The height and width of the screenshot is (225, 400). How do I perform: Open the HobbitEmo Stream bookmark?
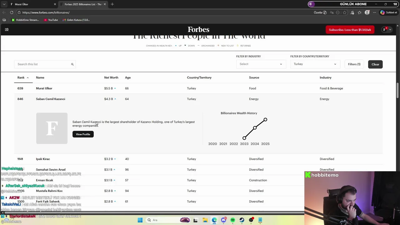(x=25, y=20)
